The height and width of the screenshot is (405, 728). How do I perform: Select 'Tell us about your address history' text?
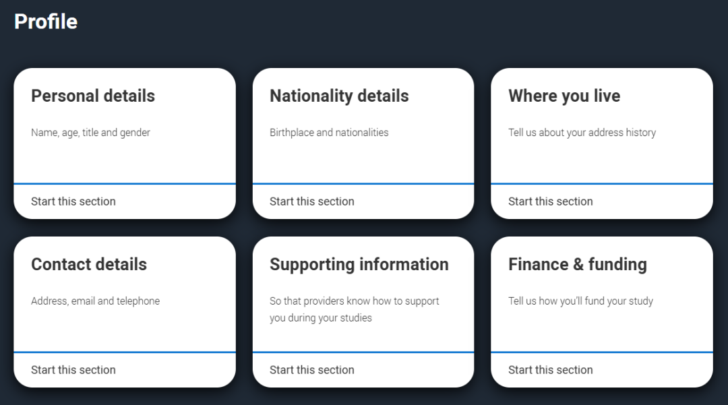582,133
